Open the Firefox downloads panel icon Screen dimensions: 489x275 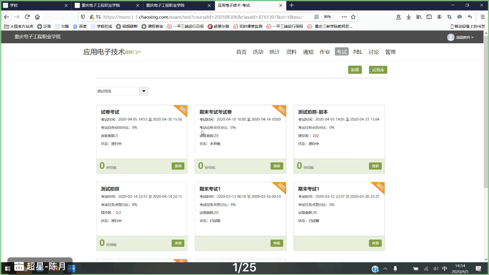(409, 16)
